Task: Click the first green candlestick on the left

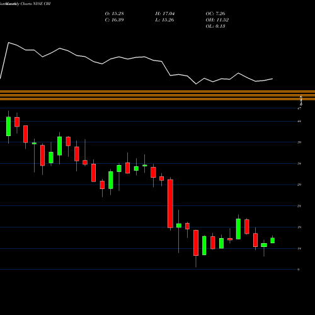Action: pyautogui.click(x=8, y=127)
